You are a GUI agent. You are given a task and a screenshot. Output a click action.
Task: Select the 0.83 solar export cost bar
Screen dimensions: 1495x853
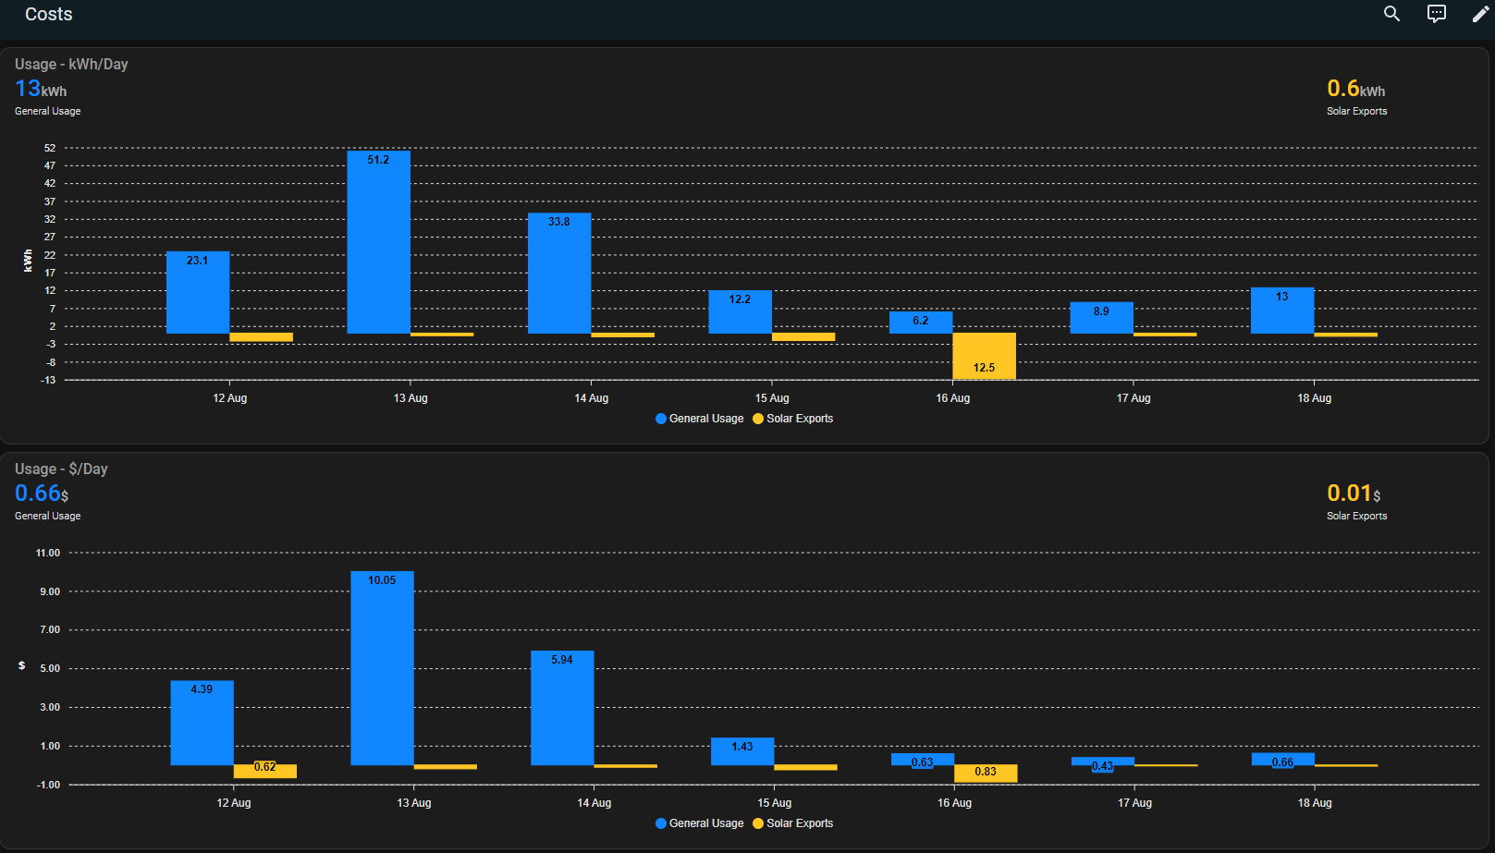[x=986, y=774]
